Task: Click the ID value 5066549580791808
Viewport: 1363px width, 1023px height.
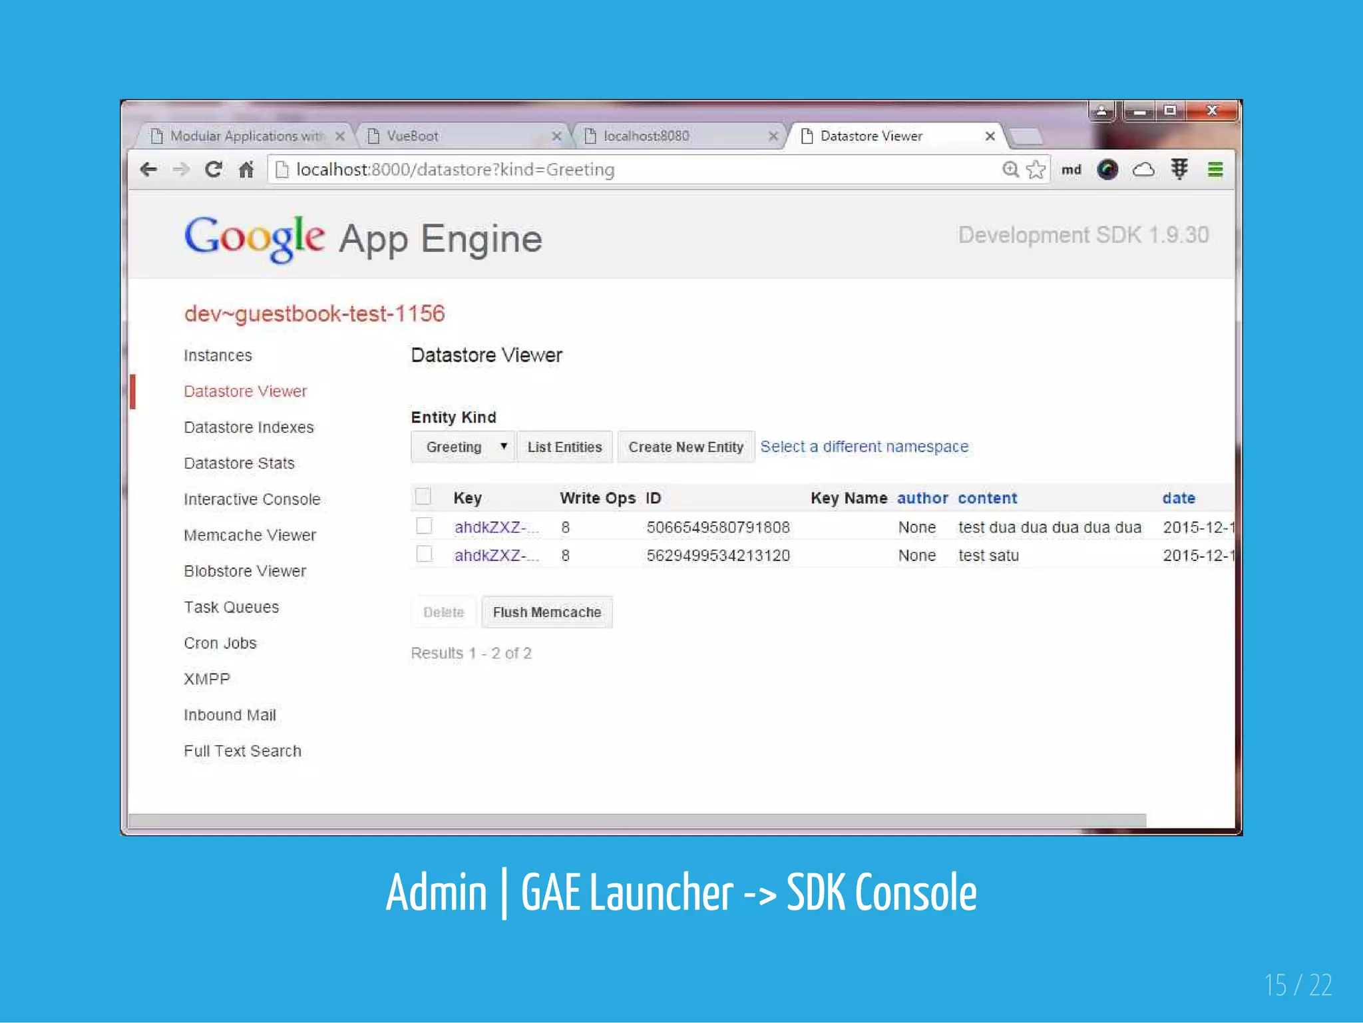Action: tap(718, 527)
